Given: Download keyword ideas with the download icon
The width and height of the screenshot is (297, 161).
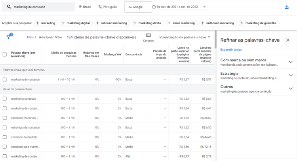Looking at the screenshot, I should pyautogui.click(x=287, y=7).
